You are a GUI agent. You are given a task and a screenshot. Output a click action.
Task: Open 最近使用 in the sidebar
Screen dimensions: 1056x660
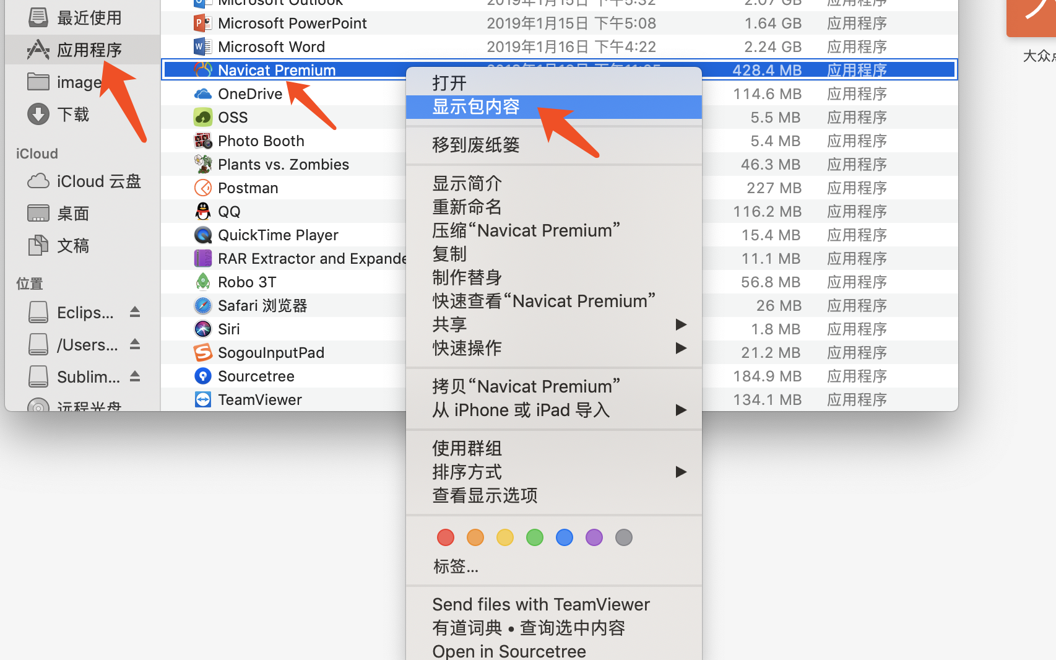(x=82, y=18)
